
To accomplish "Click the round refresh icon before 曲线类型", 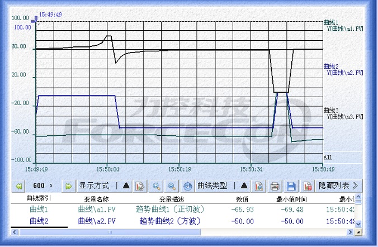I will [x=188, y=186].
